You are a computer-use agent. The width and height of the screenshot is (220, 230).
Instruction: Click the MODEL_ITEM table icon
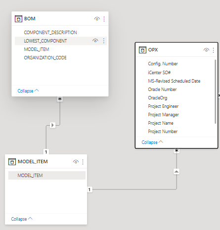click(12, 162)
